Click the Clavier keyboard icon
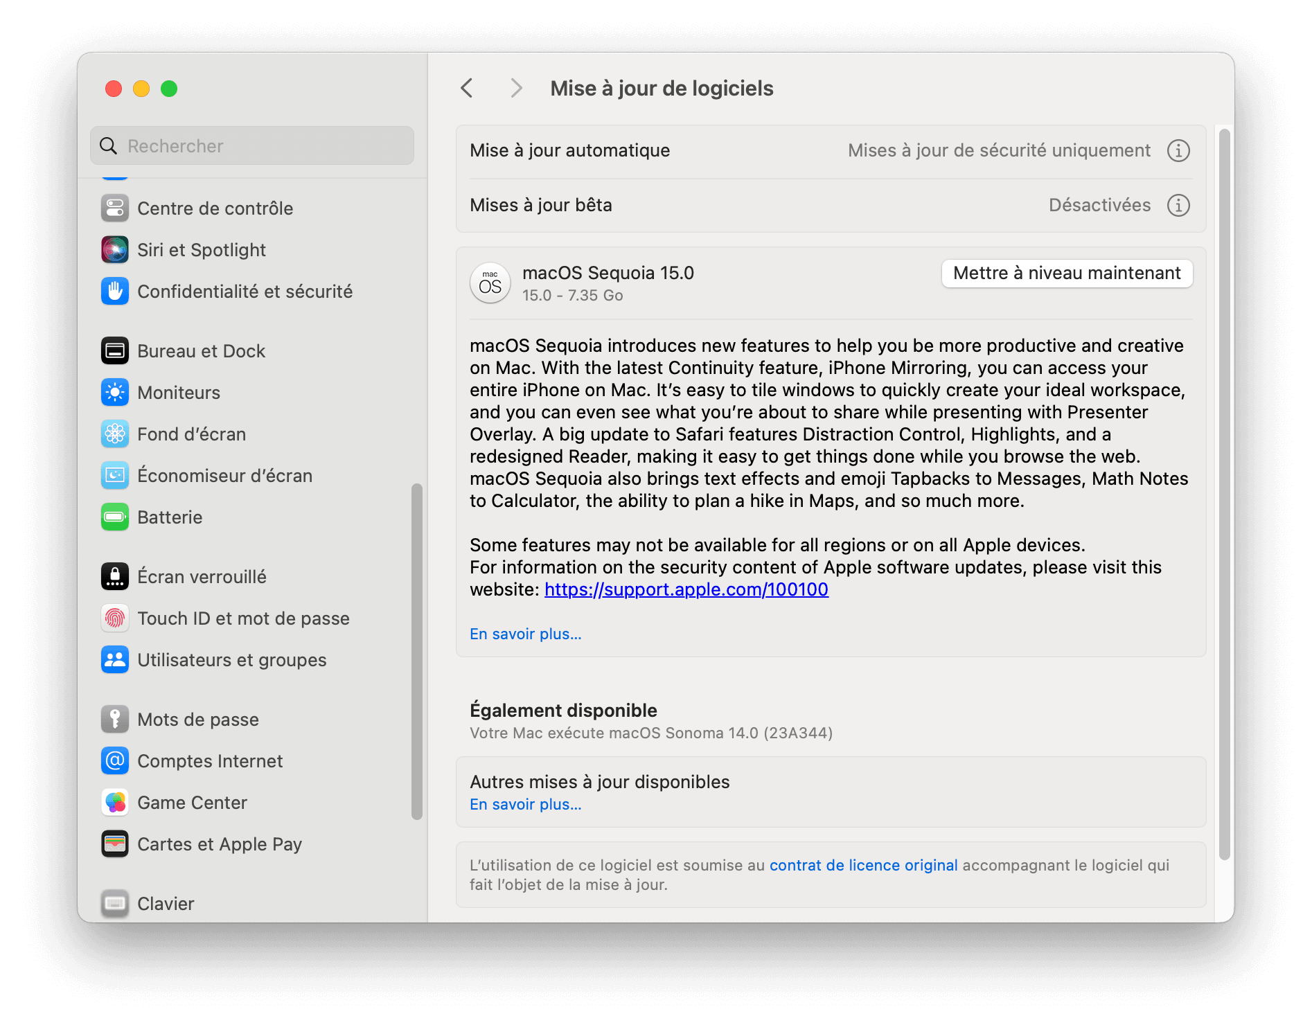 tap(115, 904)
